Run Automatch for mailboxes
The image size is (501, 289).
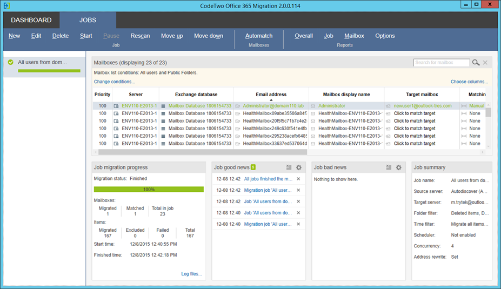coord(259,36)
